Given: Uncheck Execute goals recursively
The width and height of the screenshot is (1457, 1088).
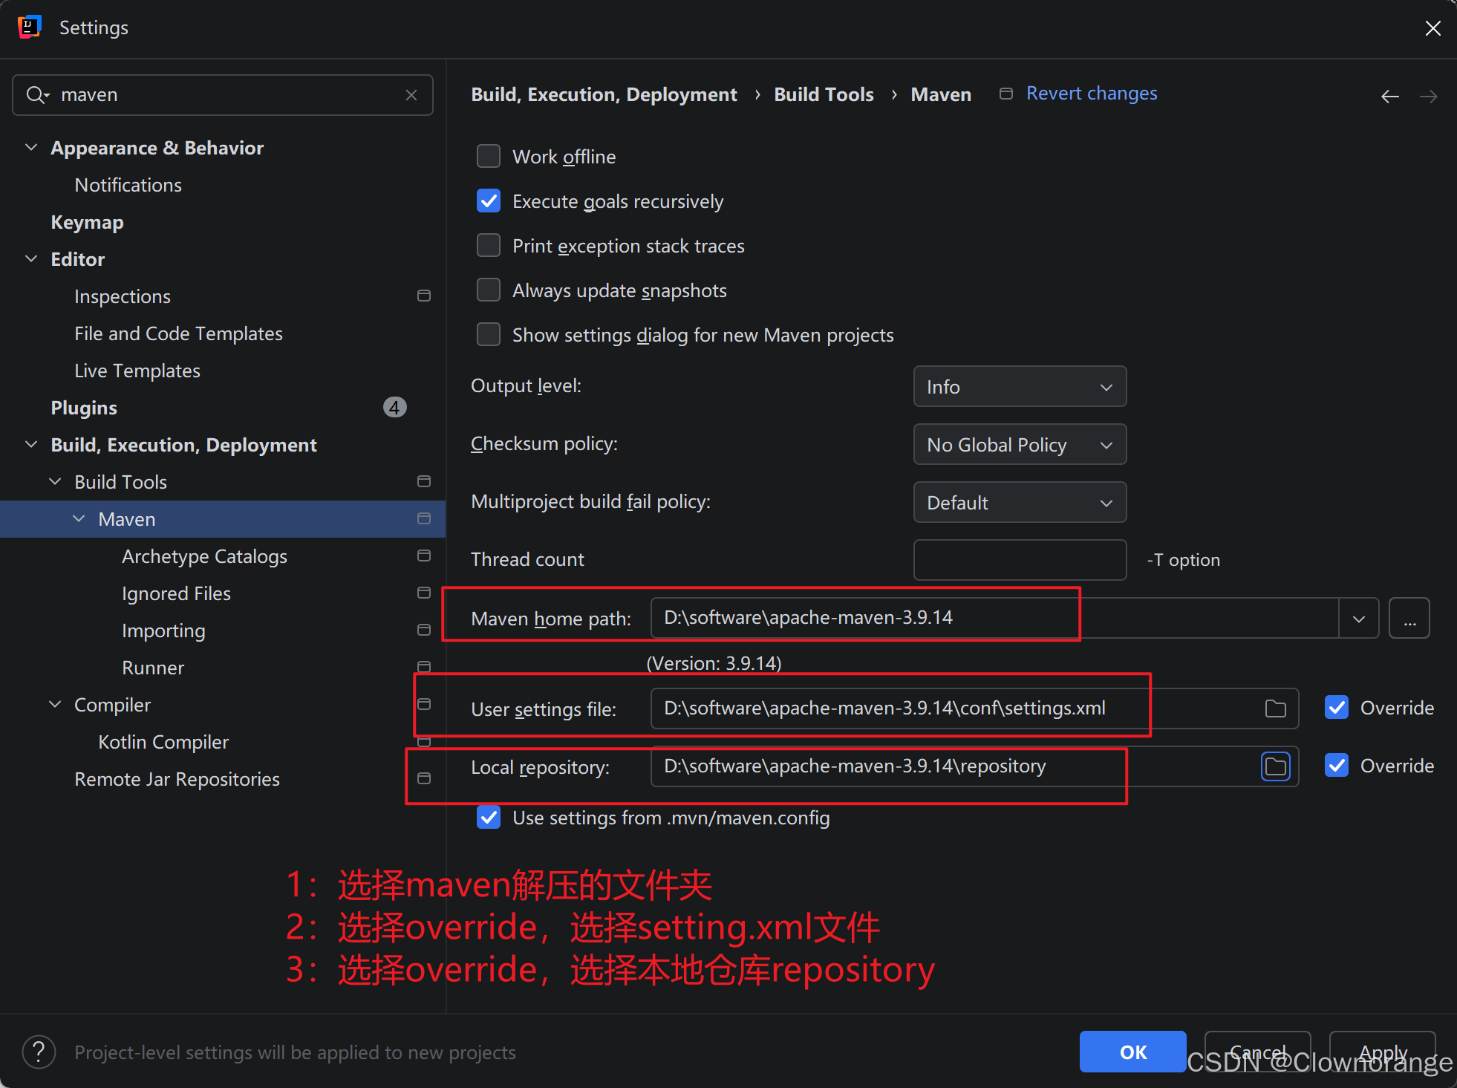Looking at the screenshot, I should (489, 201).
